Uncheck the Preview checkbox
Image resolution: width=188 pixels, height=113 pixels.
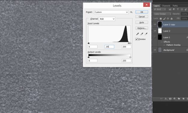click(136, 39)
